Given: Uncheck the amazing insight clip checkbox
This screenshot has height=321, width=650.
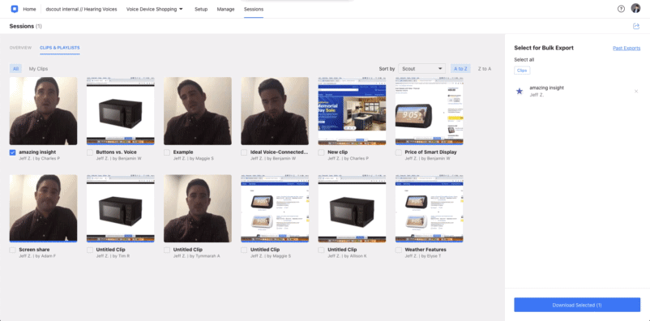Looking at the screenshot, I should pyautogui.click(x=12, y=152).
